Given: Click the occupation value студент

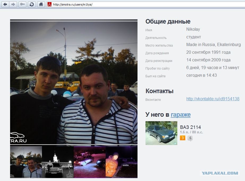Looking at the screenshot, I should 194,37.
